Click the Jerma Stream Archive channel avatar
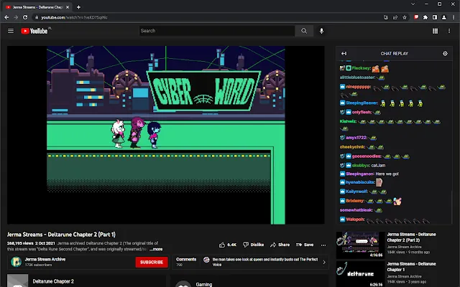 (16, 262)
